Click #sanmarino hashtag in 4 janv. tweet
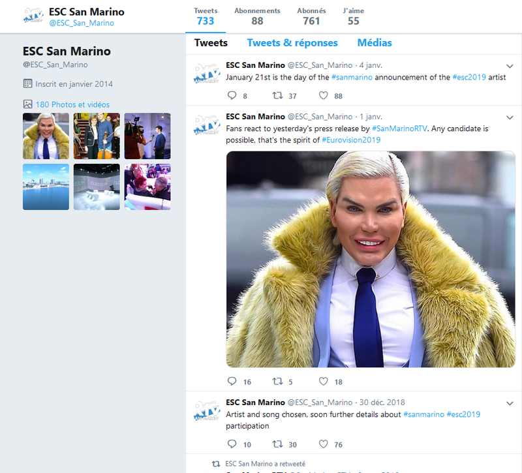Image resolution: width=522 pixels, height=473 pixels. [x=352, y=77]
